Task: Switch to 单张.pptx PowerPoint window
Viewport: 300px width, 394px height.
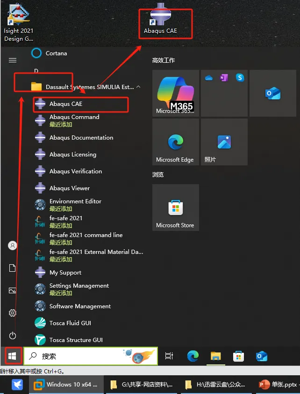Action: 279,385
